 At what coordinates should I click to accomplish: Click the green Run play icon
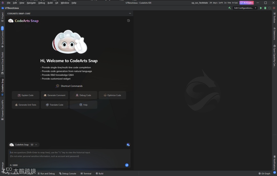pos(261,8)
